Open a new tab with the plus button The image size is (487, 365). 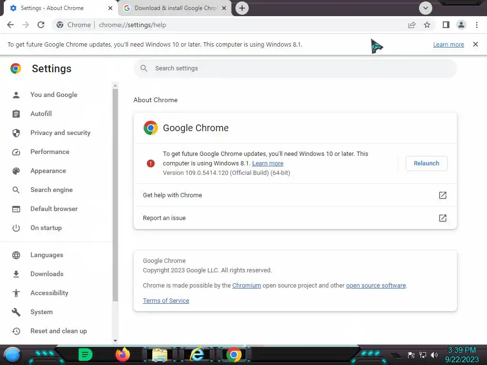click(x=242, y=8)
